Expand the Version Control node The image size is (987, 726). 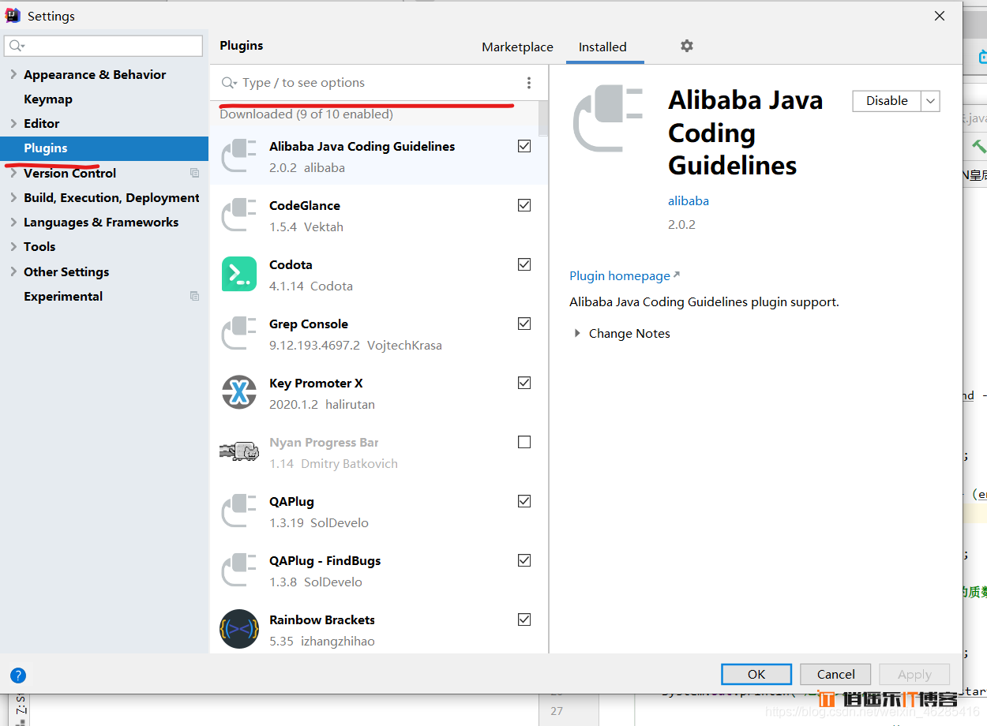13,173
